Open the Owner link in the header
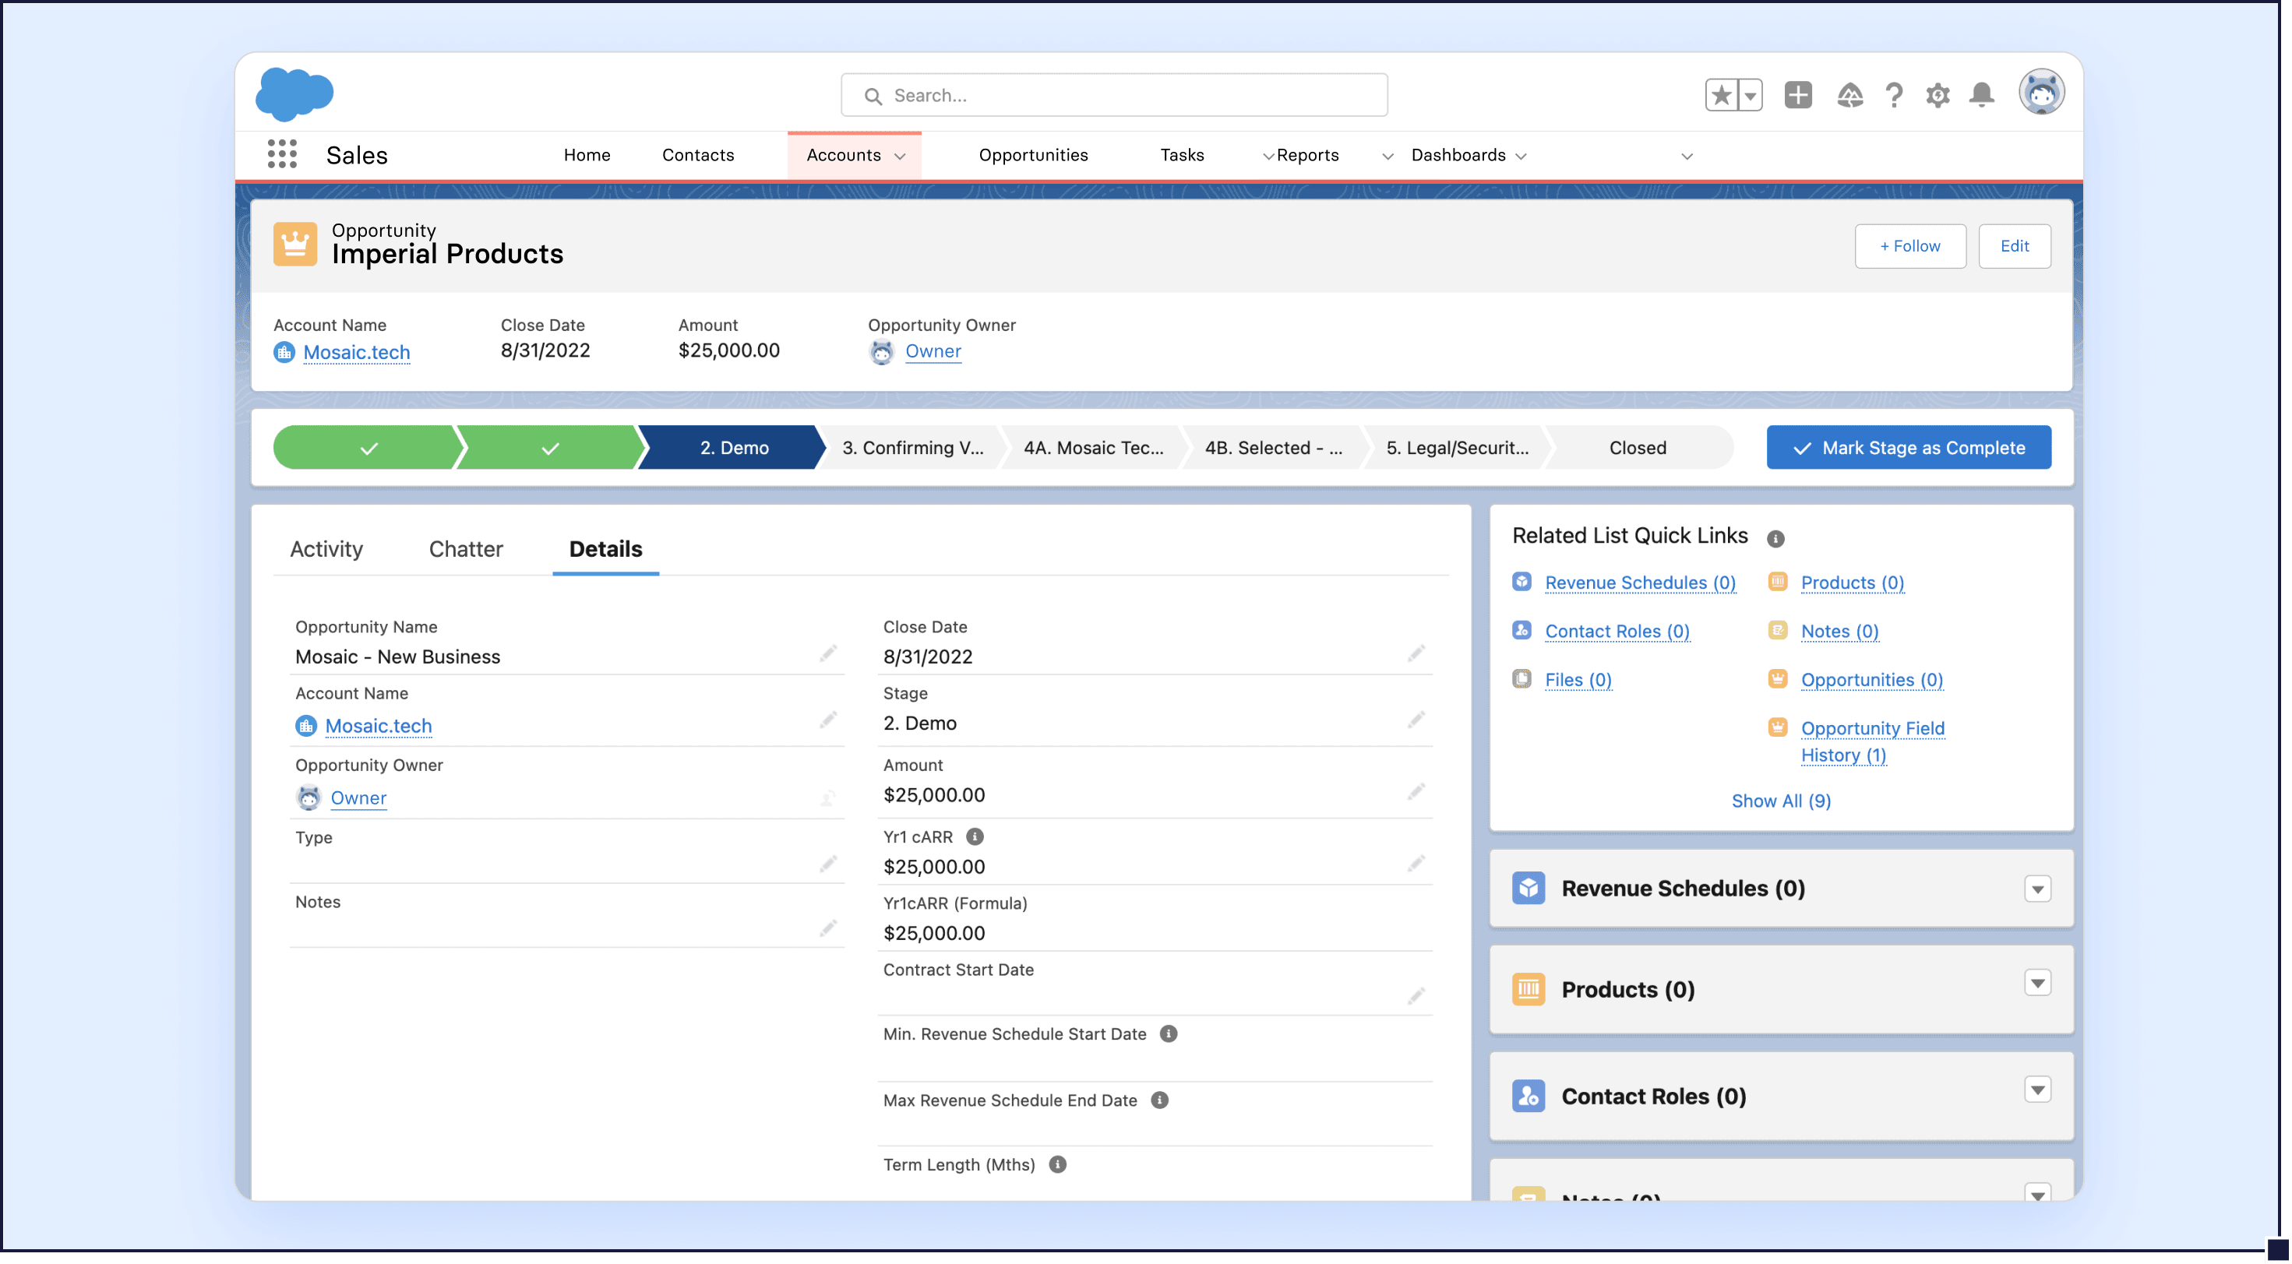 click(933, 351)
